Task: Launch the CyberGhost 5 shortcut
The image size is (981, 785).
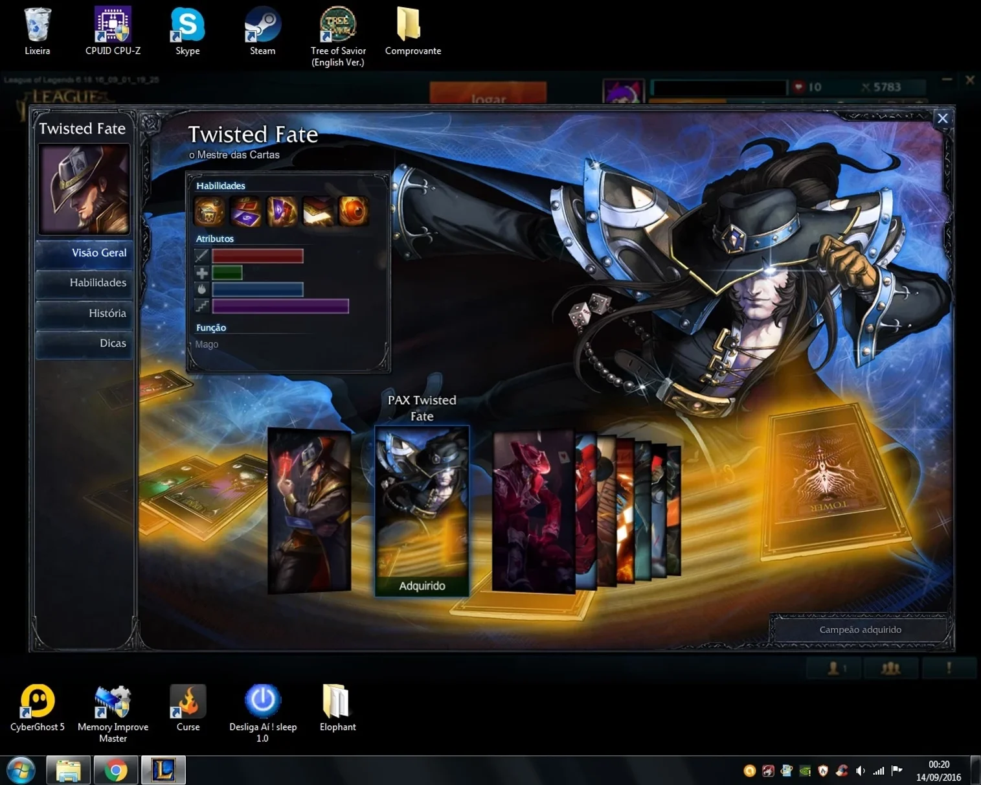Action: tap(38, 708)
